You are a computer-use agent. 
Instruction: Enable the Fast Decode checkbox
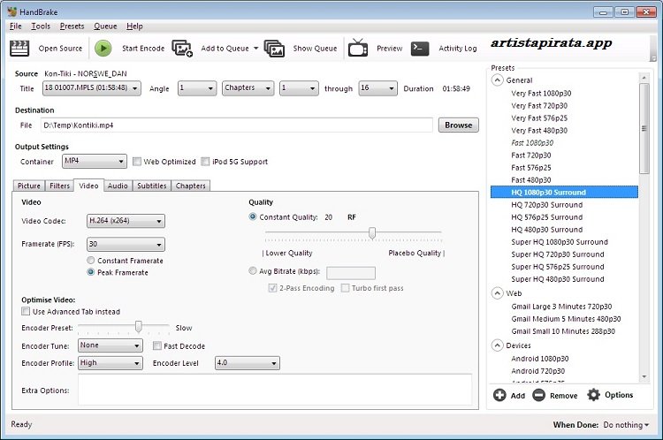pos(156,345)
